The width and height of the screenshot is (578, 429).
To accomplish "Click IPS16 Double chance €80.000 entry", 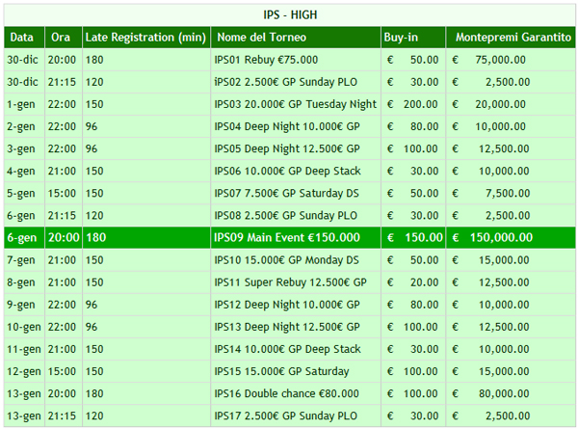I will [x=286, y=393].
